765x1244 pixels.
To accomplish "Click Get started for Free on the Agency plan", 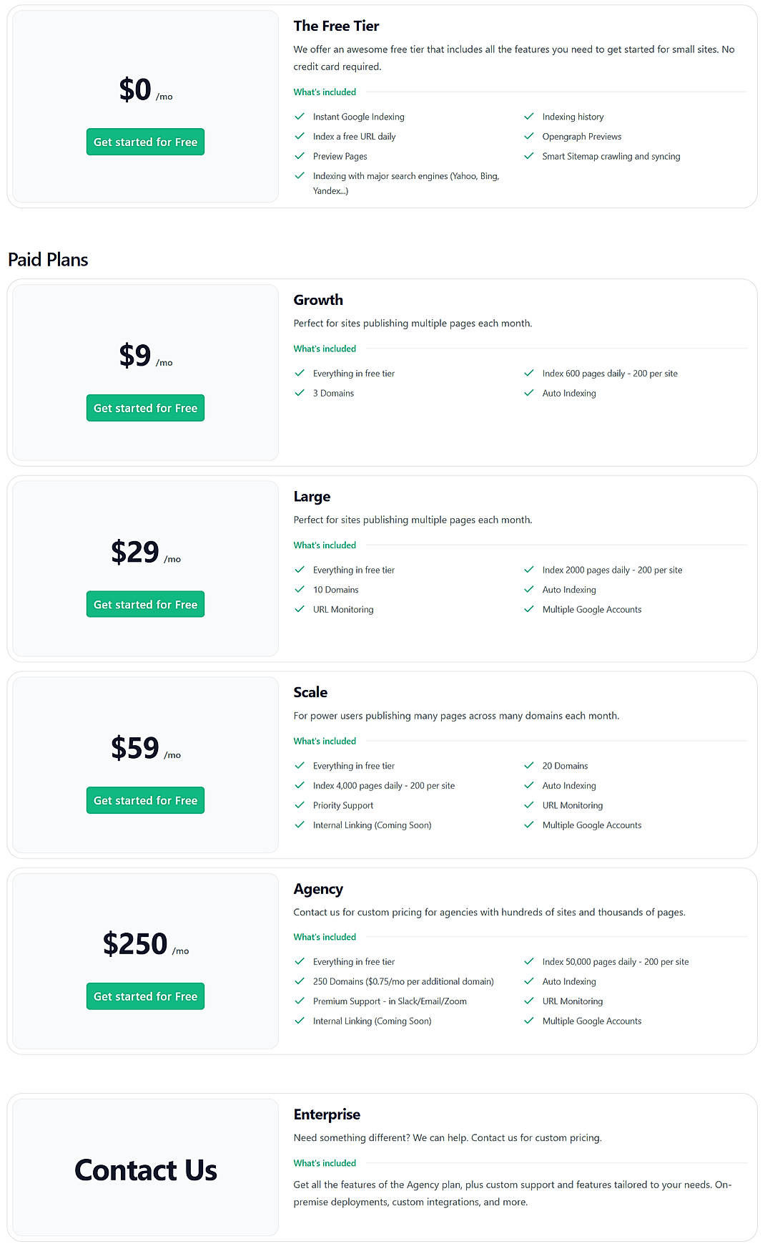I will 145,996.
